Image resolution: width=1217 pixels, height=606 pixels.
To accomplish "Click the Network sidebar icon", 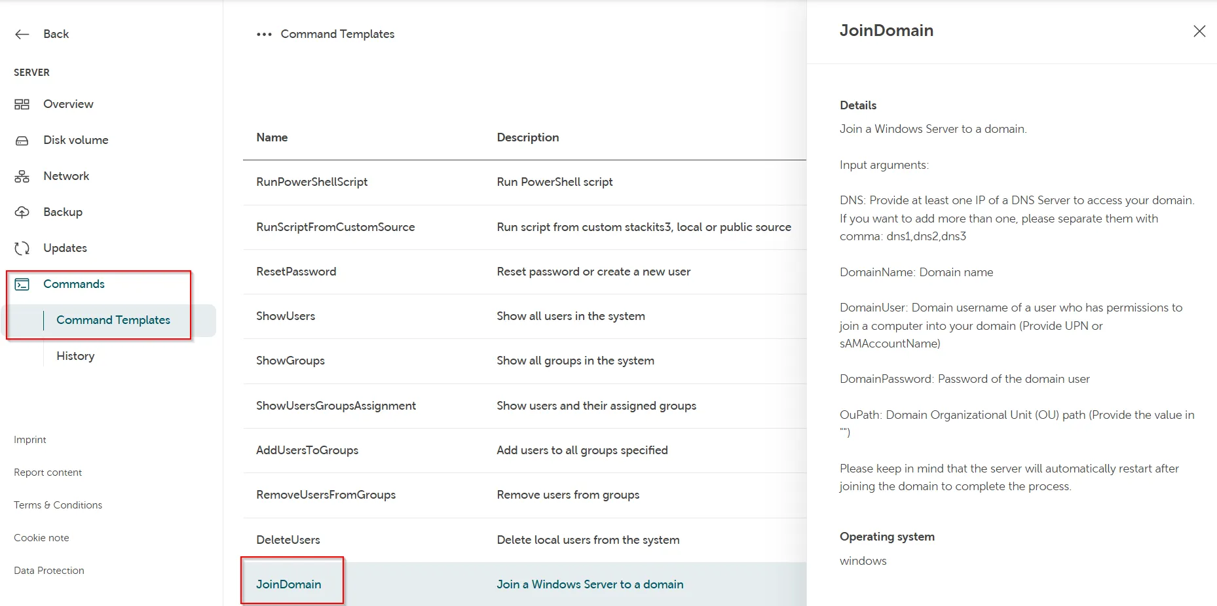I will [x=22, y=175].
